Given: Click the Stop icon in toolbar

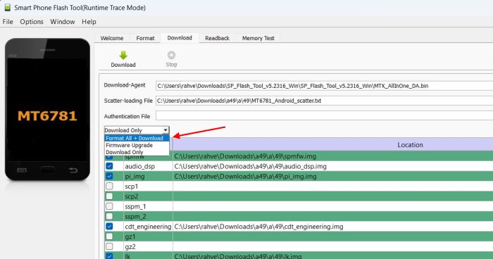Looking at the screenshot, I should tap(171, 55).
